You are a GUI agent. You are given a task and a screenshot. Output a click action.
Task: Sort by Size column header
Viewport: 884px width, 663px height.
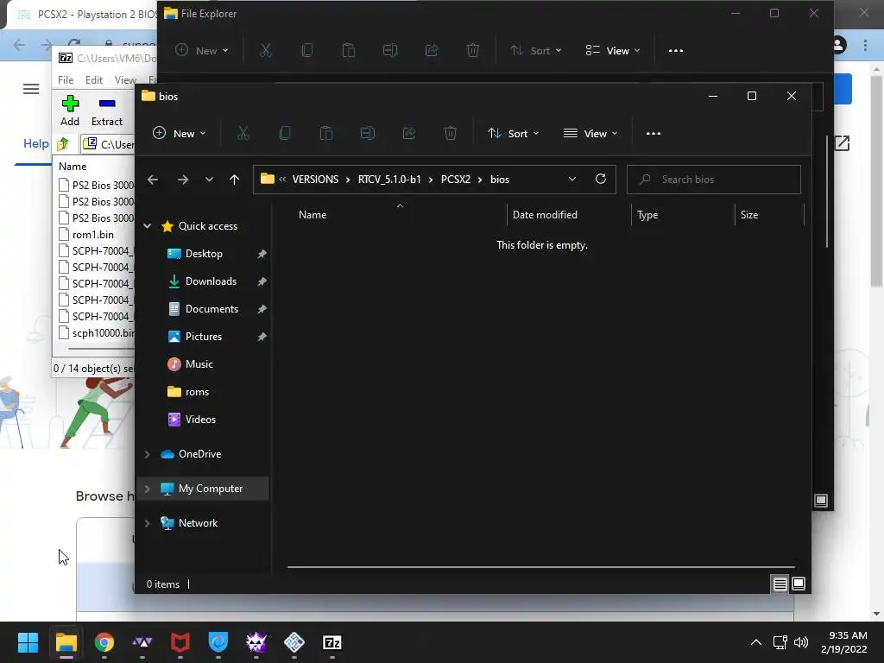click(x=749, y=215)
